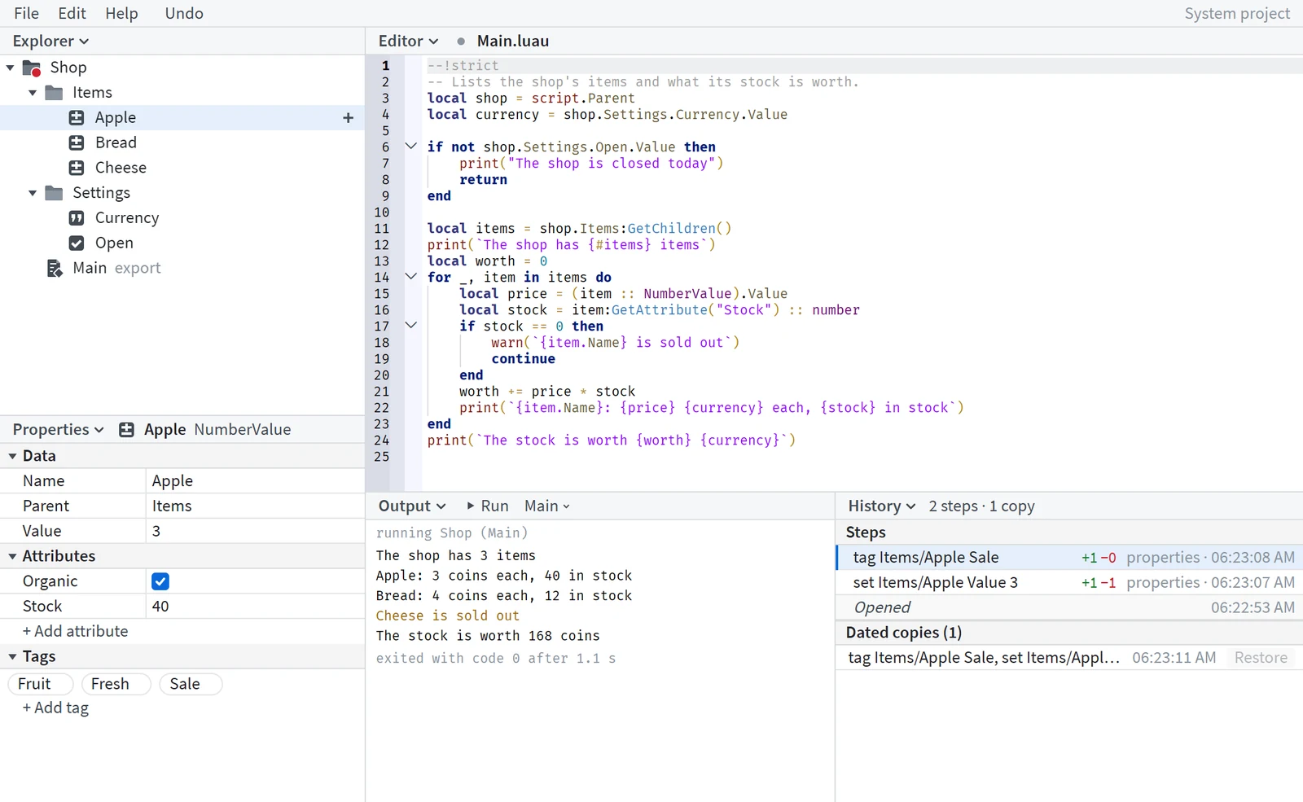Click the Bread NumberValue icon
Image resolution: width=1303 pixels, height=802 pixels.
(77, 143)
